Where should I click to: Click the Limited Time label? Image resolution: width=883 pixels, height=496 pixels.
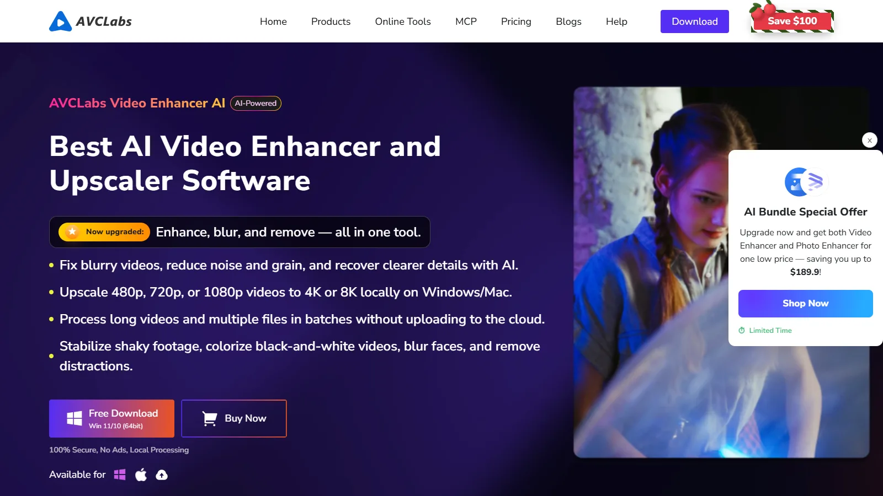[x=770, y=330]
